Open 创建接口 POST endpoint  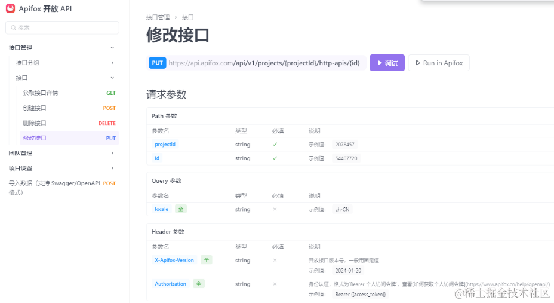pyautogui.click(x=69, y=108)
